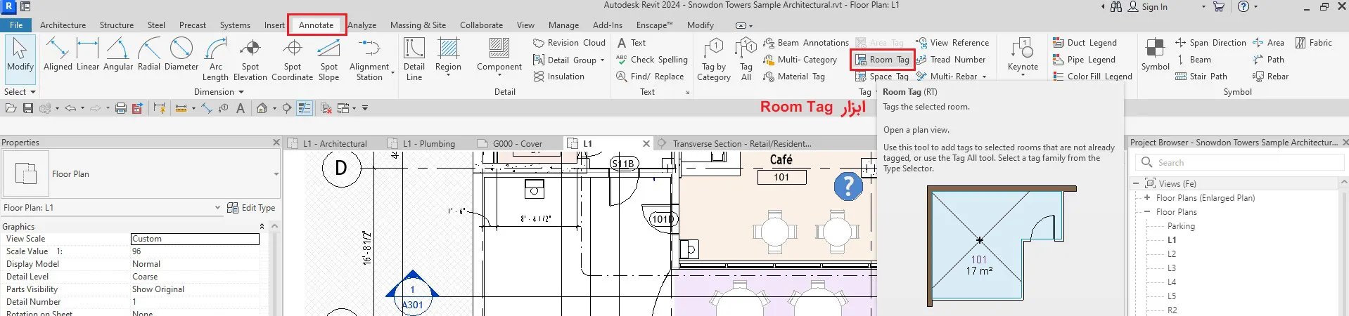Select the Aligned dimension tool

58,55
